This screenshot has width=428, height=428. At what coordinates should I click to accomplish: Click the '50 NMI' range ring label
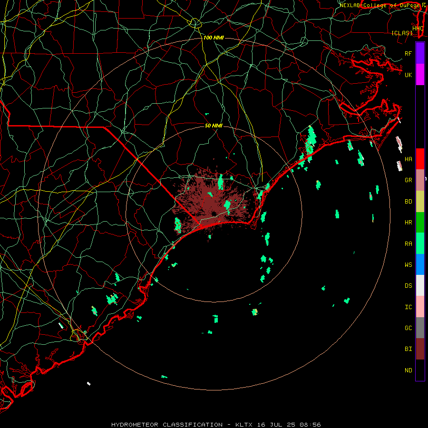(x=214, y=126)
